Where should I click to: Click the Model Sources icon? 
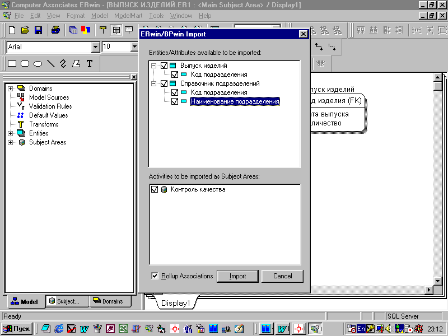coord(21,97)
